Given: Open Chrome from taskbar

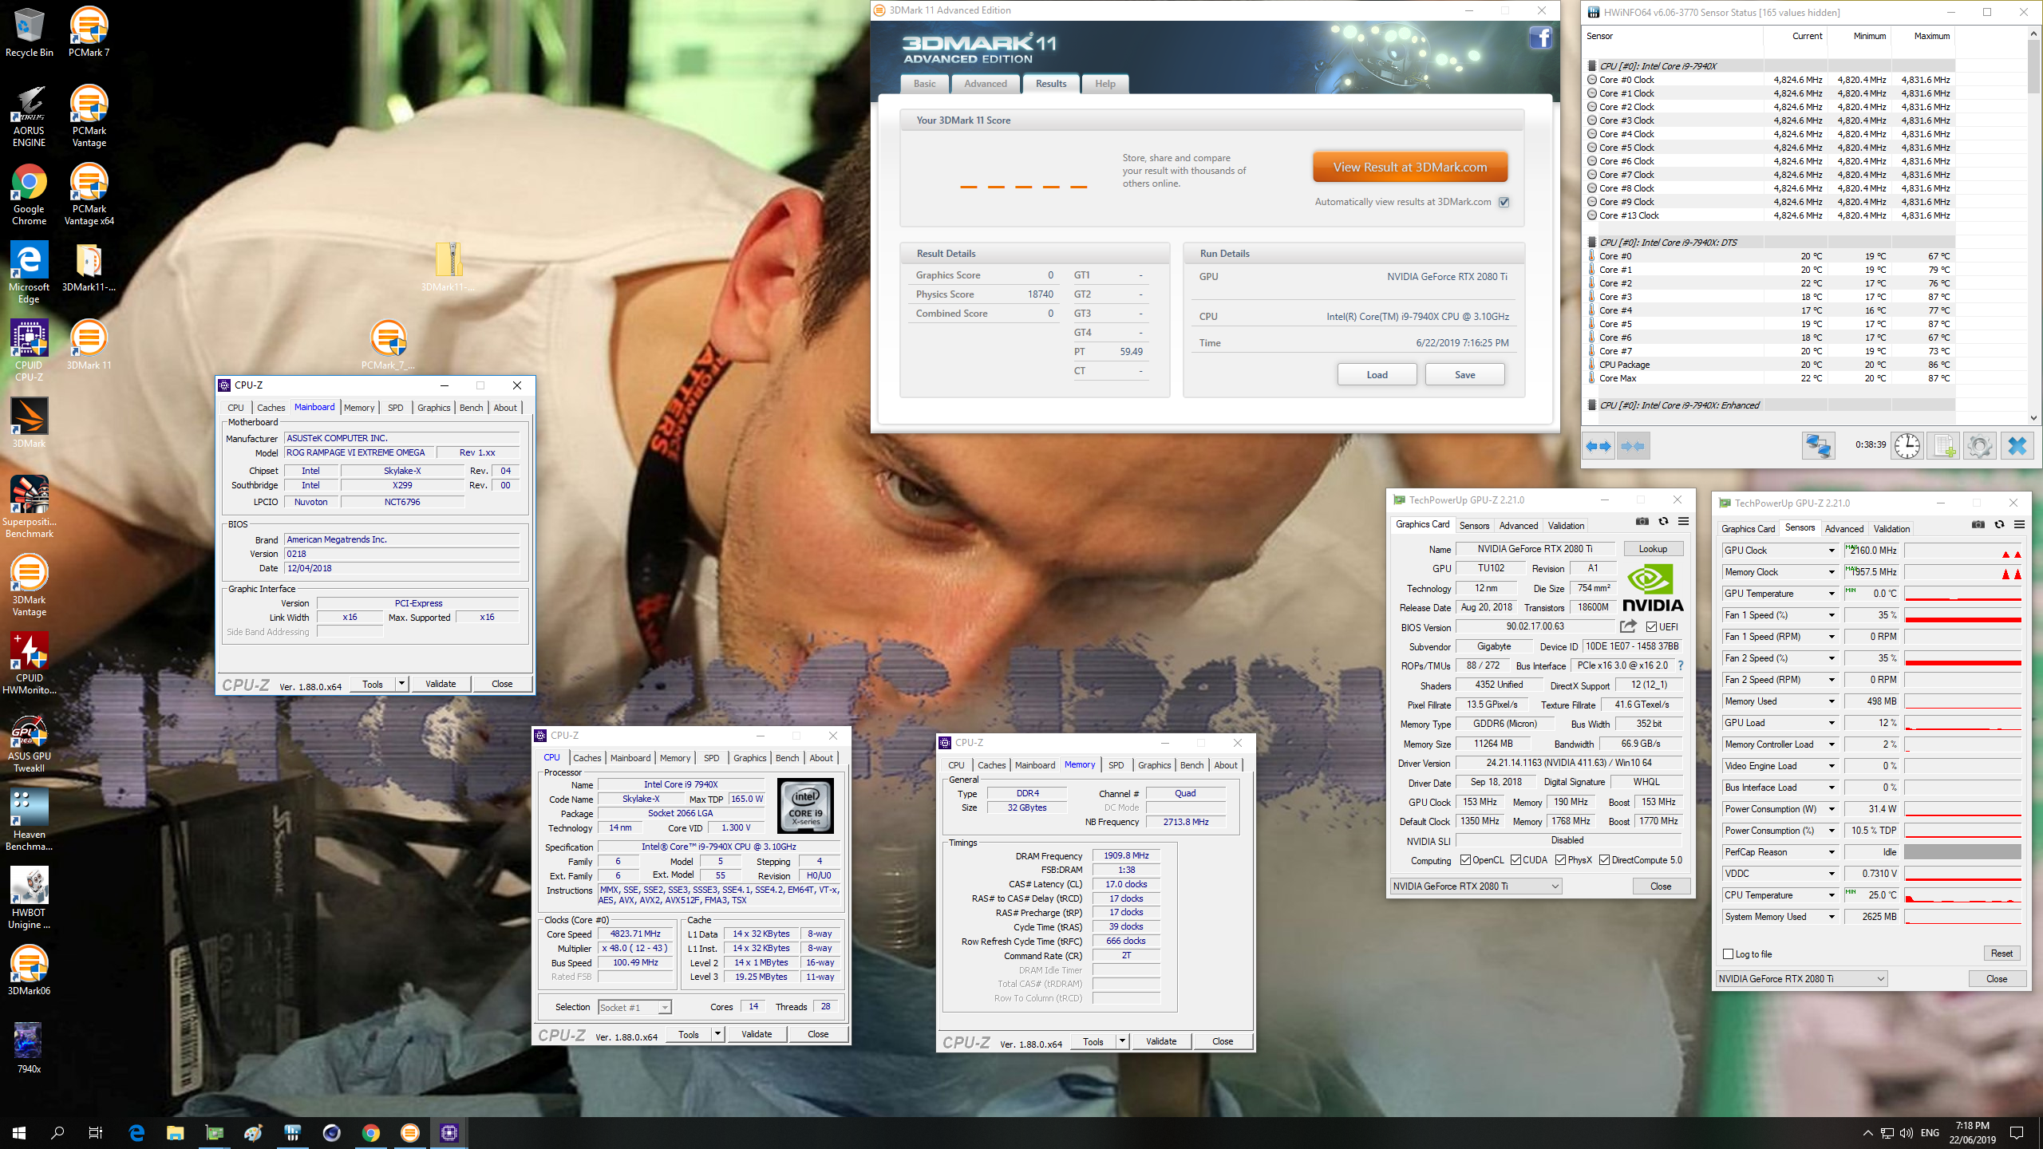Looking at the screenshot, I should pos(370,1132).
